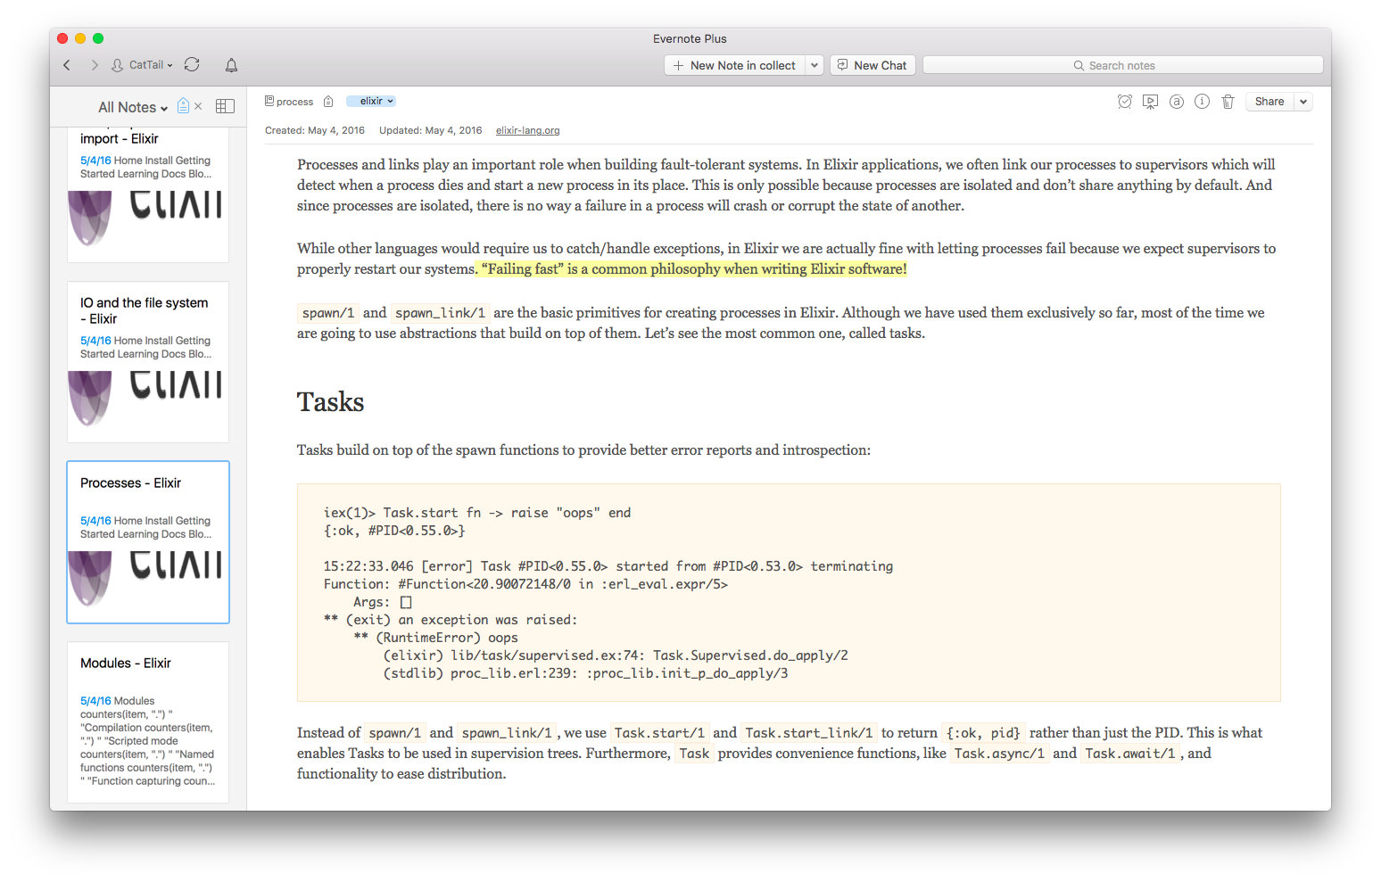This screenshot has height=882, width=1381.
Task: Click the 'Task.async/1' inline code
Action: [999, 754]
